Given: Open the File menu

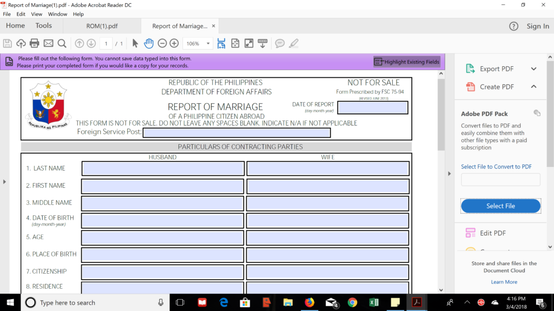Looking at the screenshot, I should coord(6,14).
